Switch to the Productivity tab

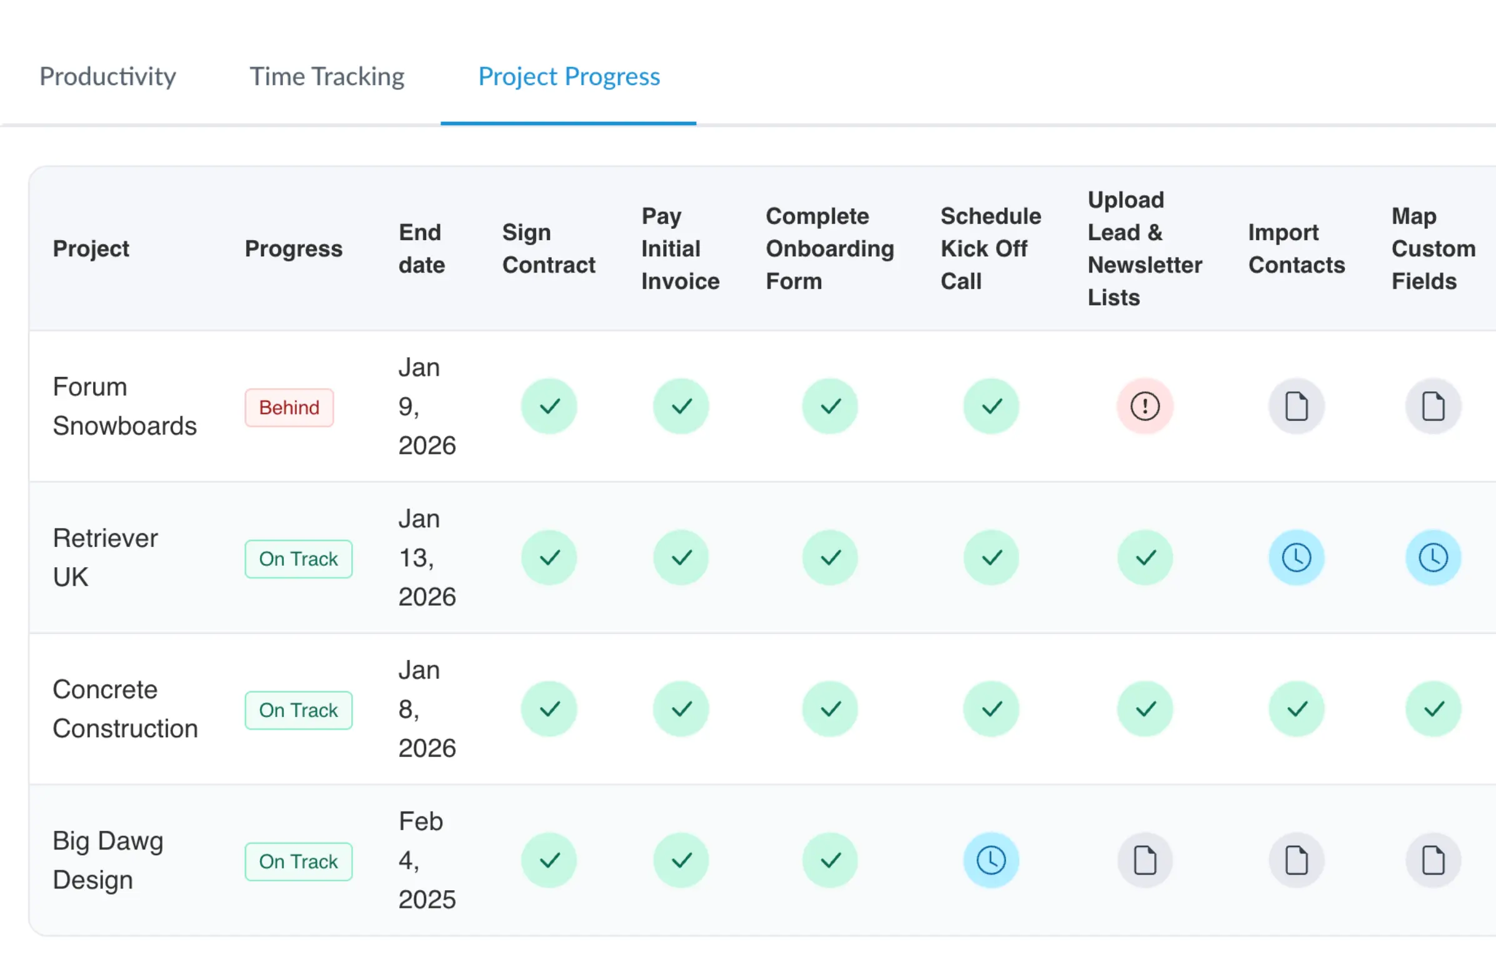[x=107, y=77]
